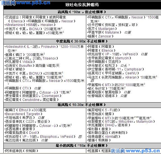Viewport: 161px width, 154px height.
Task: Click the 培美曲塞 (Alimta) entry
Action: [x=104, y=136]
